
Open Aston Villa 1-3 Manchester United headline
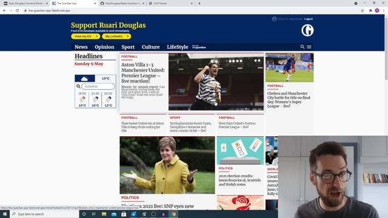[x=143, y=73]
